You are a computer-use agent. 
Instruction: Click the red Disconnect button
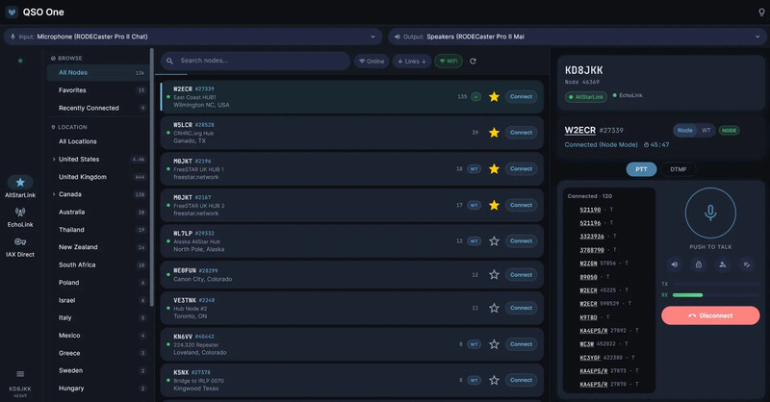[710, 315]
